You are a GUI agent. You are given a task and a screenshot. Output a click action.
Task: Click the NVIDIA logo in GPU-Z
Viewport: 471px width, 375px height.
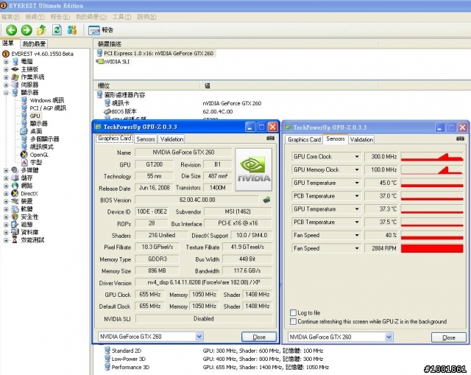pyautogui.click(x=253, y=169)
